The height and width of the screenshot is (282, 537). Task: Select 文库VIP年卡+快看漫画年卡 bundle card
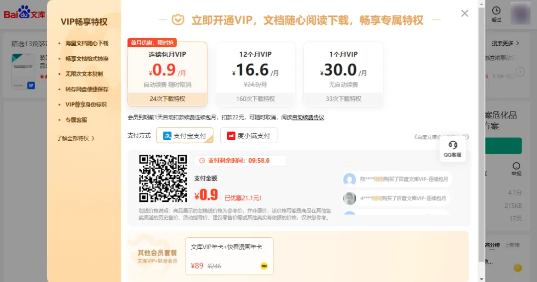(x=229, y=256)
